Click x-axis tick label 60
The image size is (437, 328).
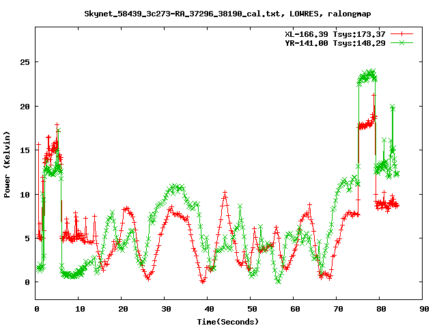tap(295, 309)
